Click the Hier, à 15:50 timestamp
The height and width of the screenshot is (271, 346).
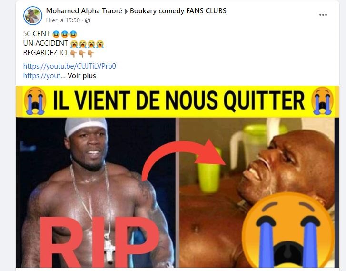click(63, 20)
